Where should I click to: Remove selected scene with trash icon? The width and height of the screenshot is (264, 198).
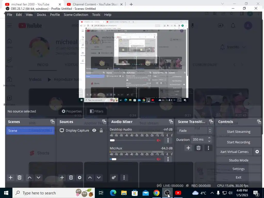coord(20,177)
